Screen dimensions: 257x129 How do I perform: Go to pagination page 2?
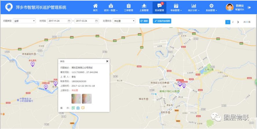(x=233, y=22)
